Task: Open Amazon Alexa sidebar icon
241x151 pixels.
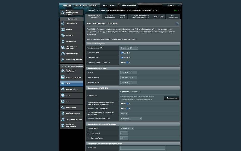Action: point(63,89)
